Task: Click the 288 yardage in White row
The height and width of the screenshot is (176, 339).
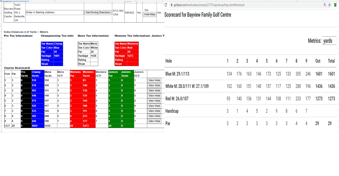Action: coord(298,86)
